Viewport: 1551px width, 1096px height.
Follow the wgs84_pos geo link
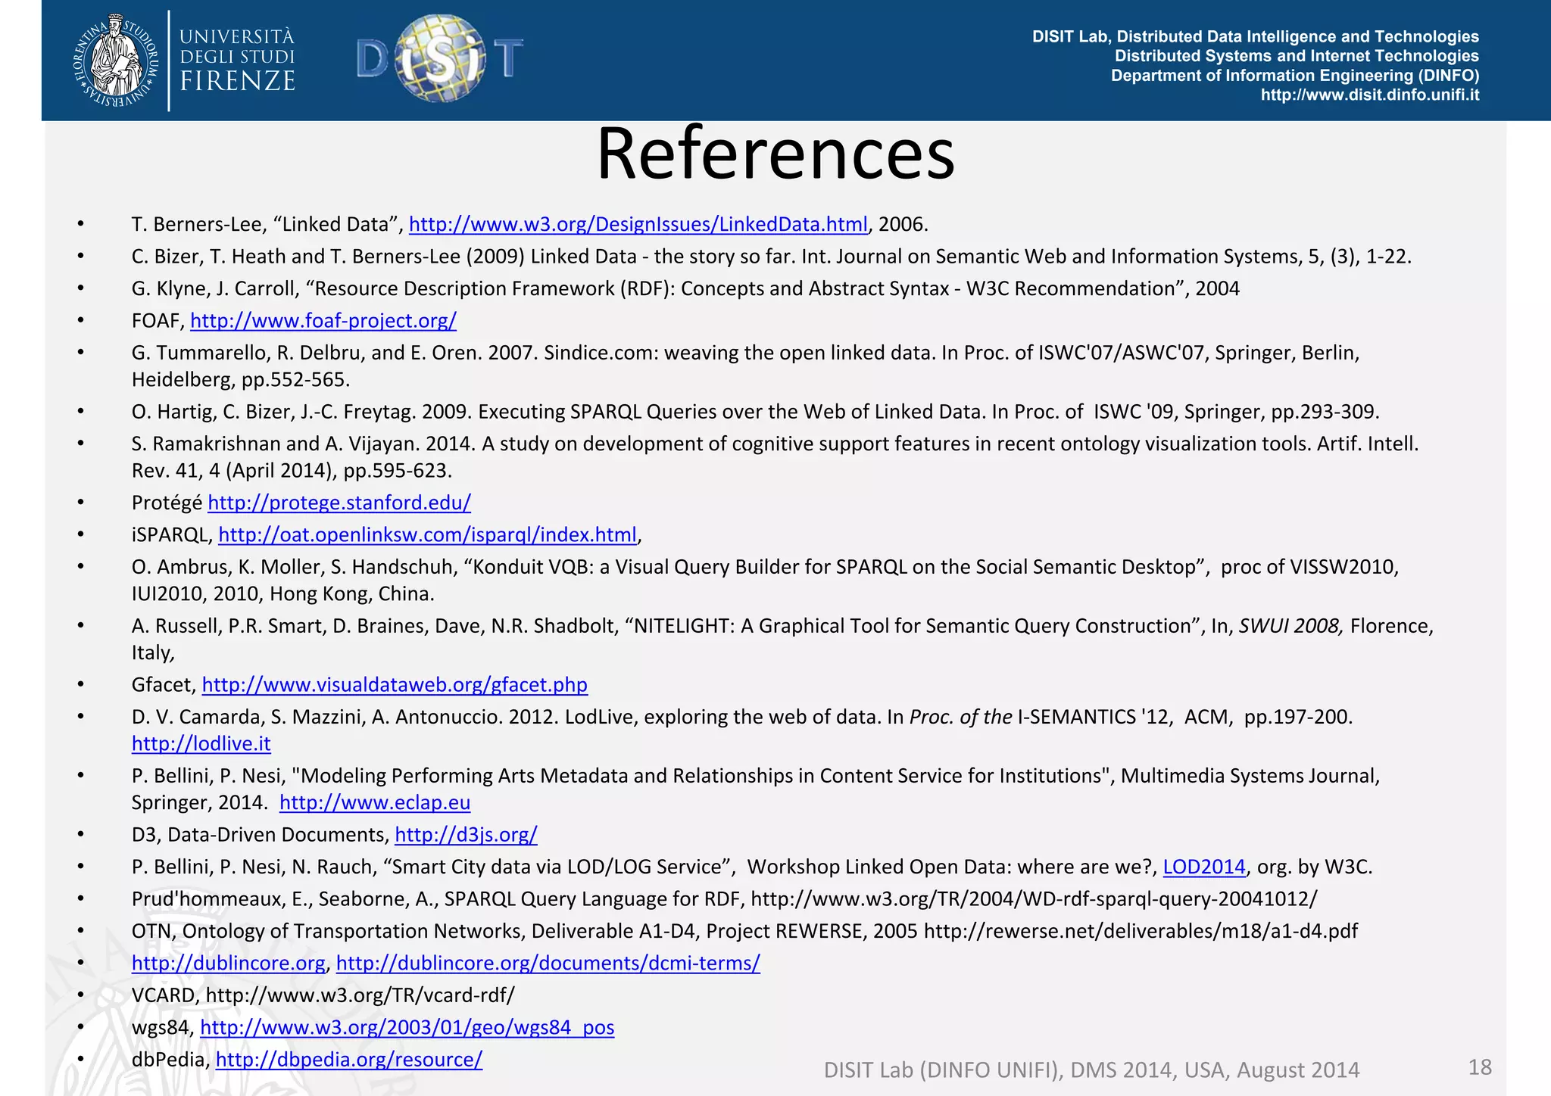(x=407, y=1028)
